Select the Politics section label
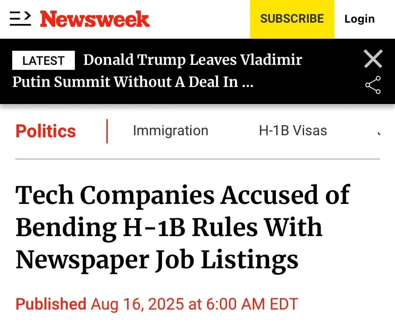Viewport: 395px width, 323px height. pos(46,131)
